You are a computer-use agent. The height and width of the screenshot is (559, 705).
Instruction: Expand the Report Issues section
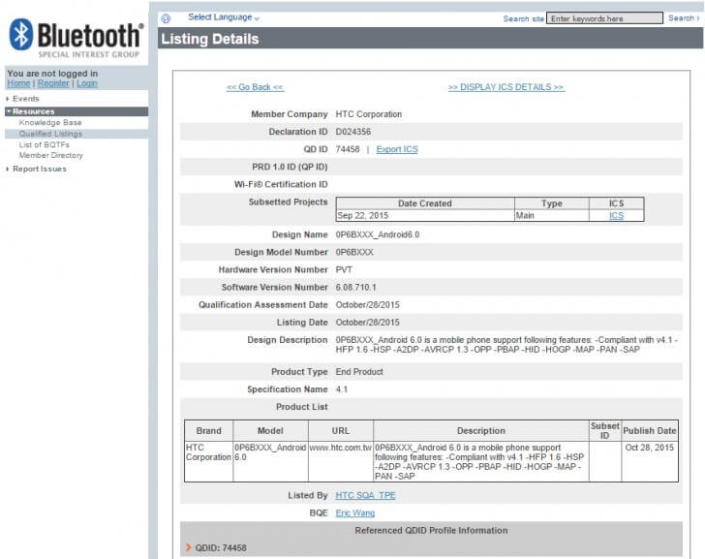(40, 170)
